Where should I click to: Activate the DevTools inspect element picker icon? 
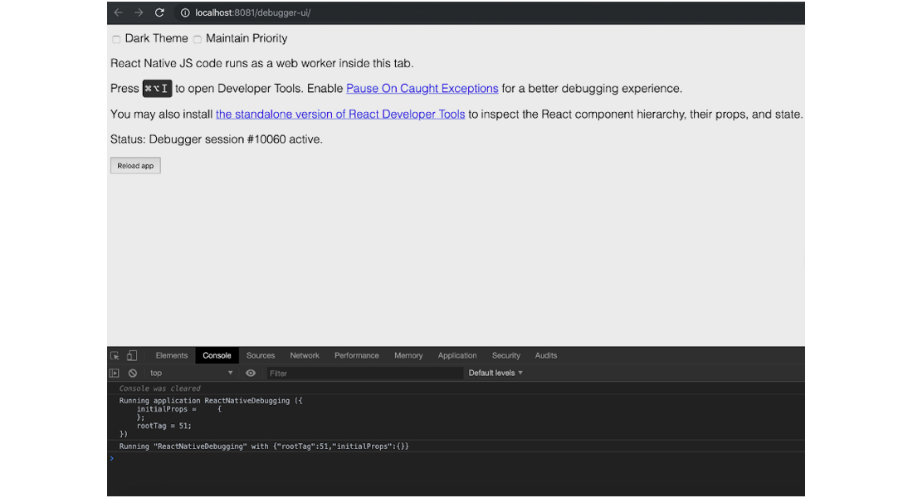point(115,356)
